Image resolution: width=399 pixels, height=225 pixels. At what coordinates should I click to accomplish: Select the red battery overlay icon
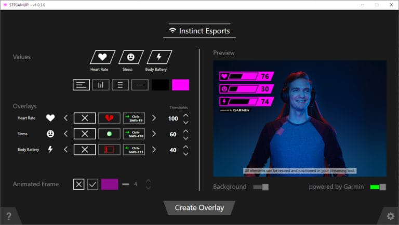point(109,150)
